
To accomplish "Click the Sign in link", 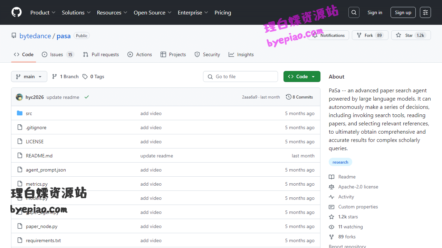I will [x=375, y=12].
